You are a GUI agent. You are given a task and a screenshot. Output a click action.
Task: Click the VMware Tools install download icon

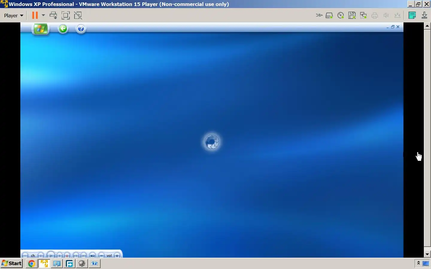(x=424, y=15)
